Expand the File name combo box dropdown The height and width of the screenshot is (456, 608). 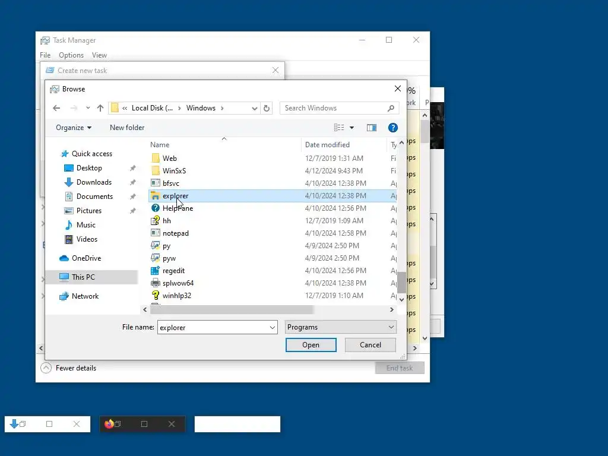pyautogui.click(x=272, y=328)
